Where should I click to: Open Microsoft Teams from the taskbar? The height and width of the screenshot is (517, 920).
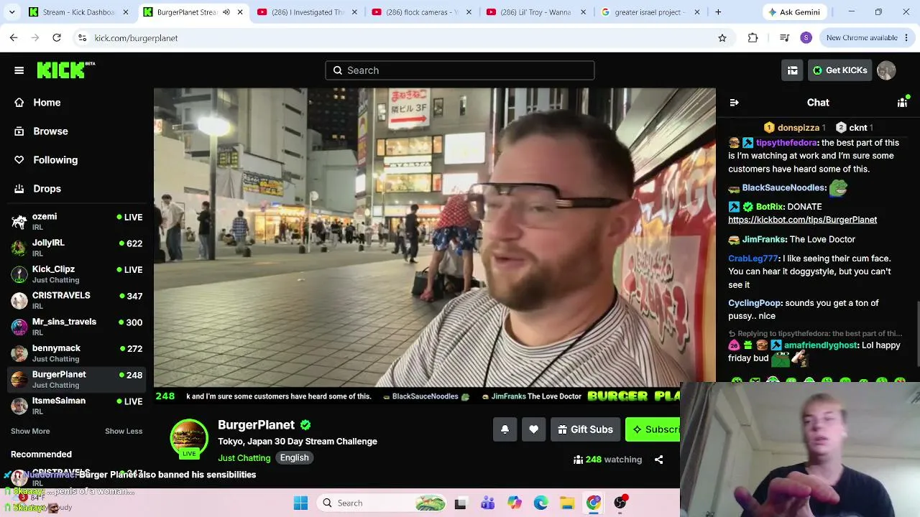click(487, 503)
